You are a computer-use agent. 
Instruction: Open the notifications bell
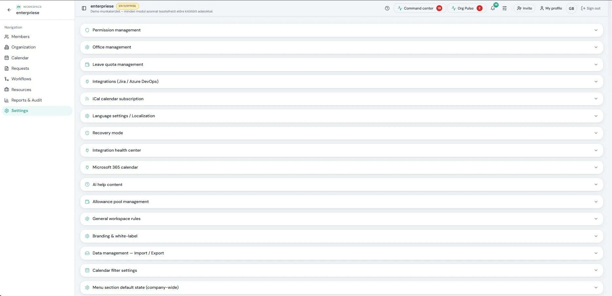493,8
